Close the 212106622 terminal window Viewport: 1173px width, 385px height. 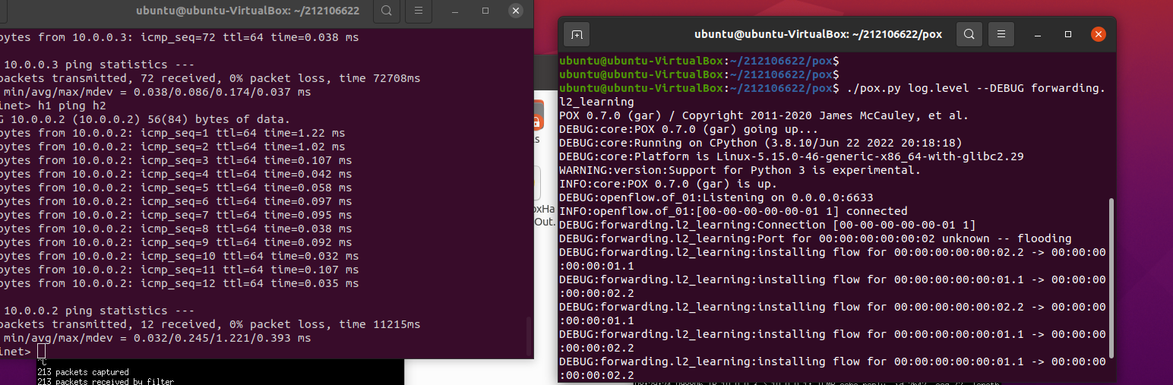coord(516,11)
